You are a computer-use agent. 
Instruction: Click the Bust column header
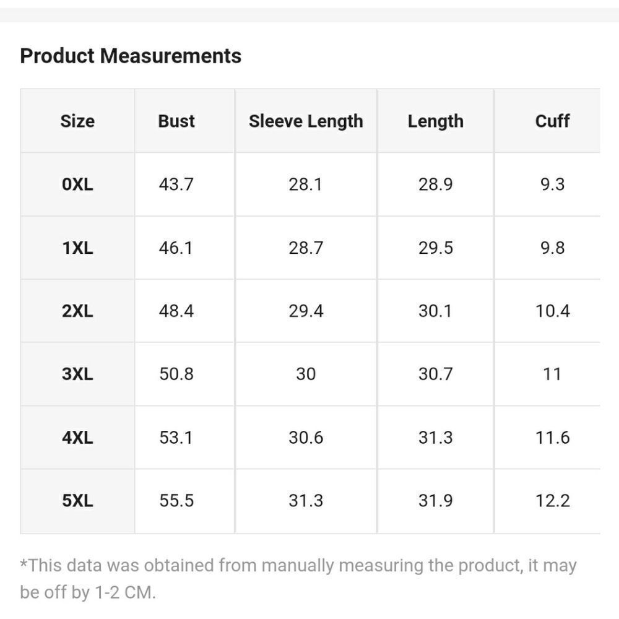pos(176,121)
